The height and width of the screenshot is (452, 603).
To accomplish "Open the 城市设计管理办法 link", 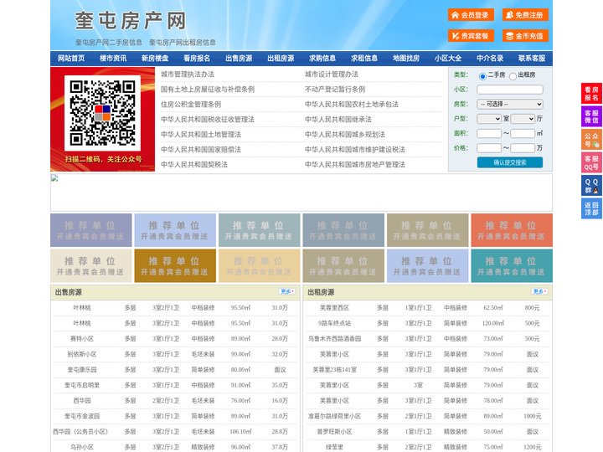I will [x=332, y=74].
